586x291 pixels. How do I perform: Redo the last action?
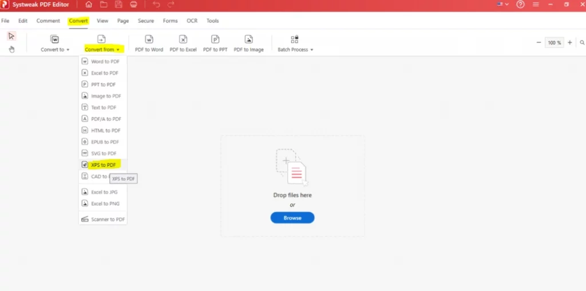171,5
